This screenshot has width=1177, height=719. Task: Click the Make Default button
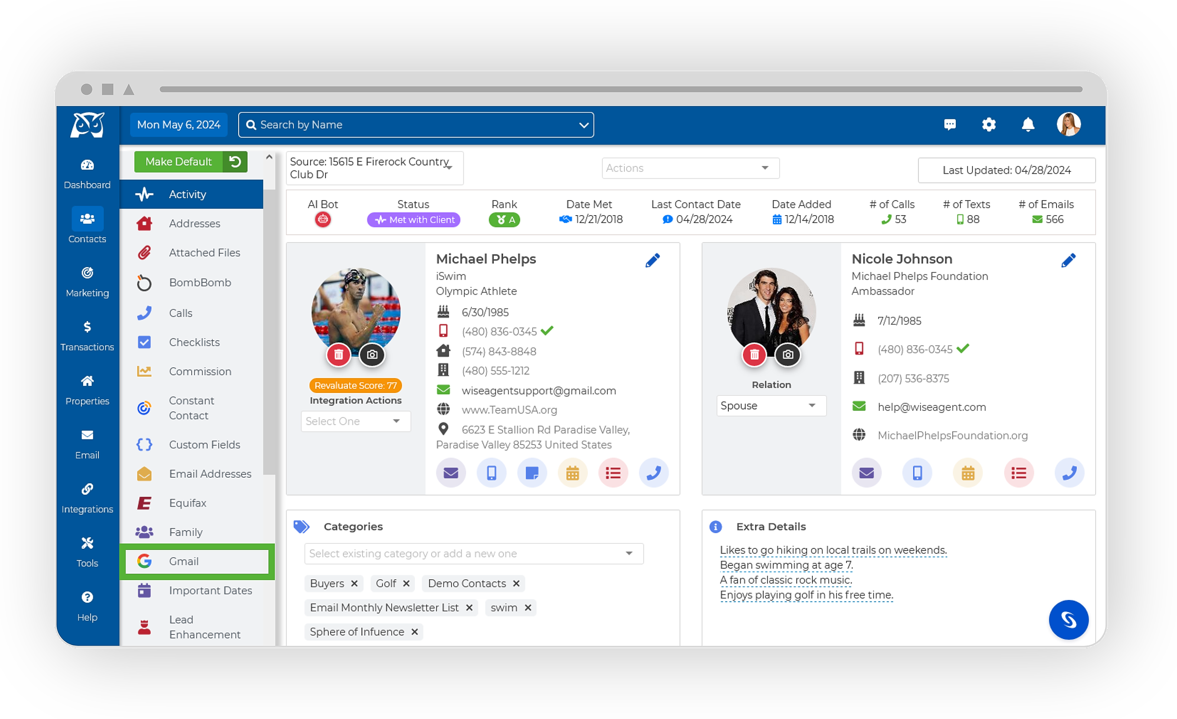tap(179, 162)
